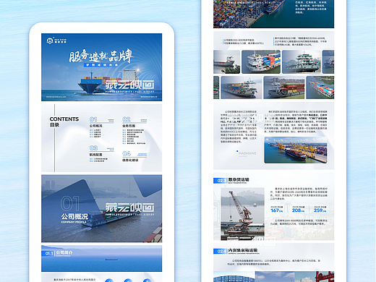Open contents entry 03 航线配置
The image size is (376, 282).
coord(101,153)
